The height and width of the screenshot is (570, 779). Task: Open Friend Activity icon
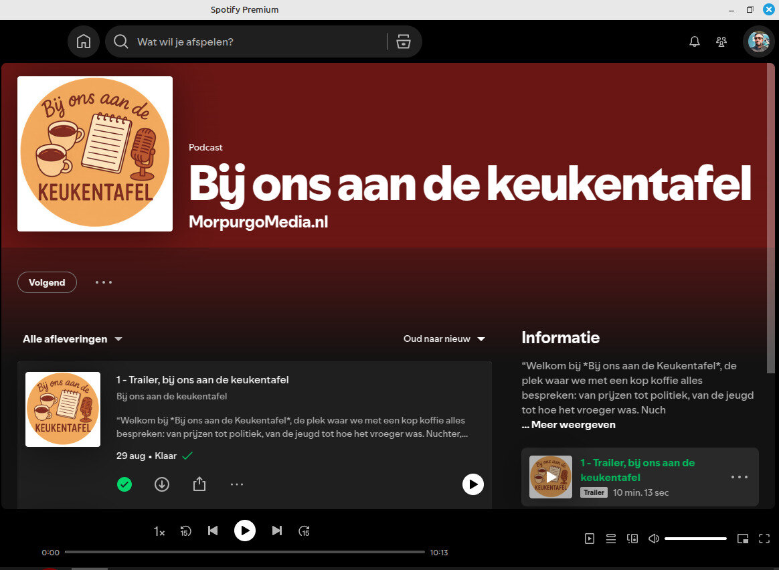[x=721, y=41]
